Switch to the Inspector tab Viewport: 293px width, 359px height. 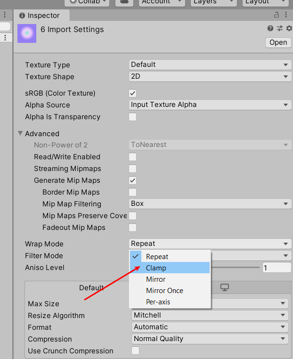click(x=41, y=16)
